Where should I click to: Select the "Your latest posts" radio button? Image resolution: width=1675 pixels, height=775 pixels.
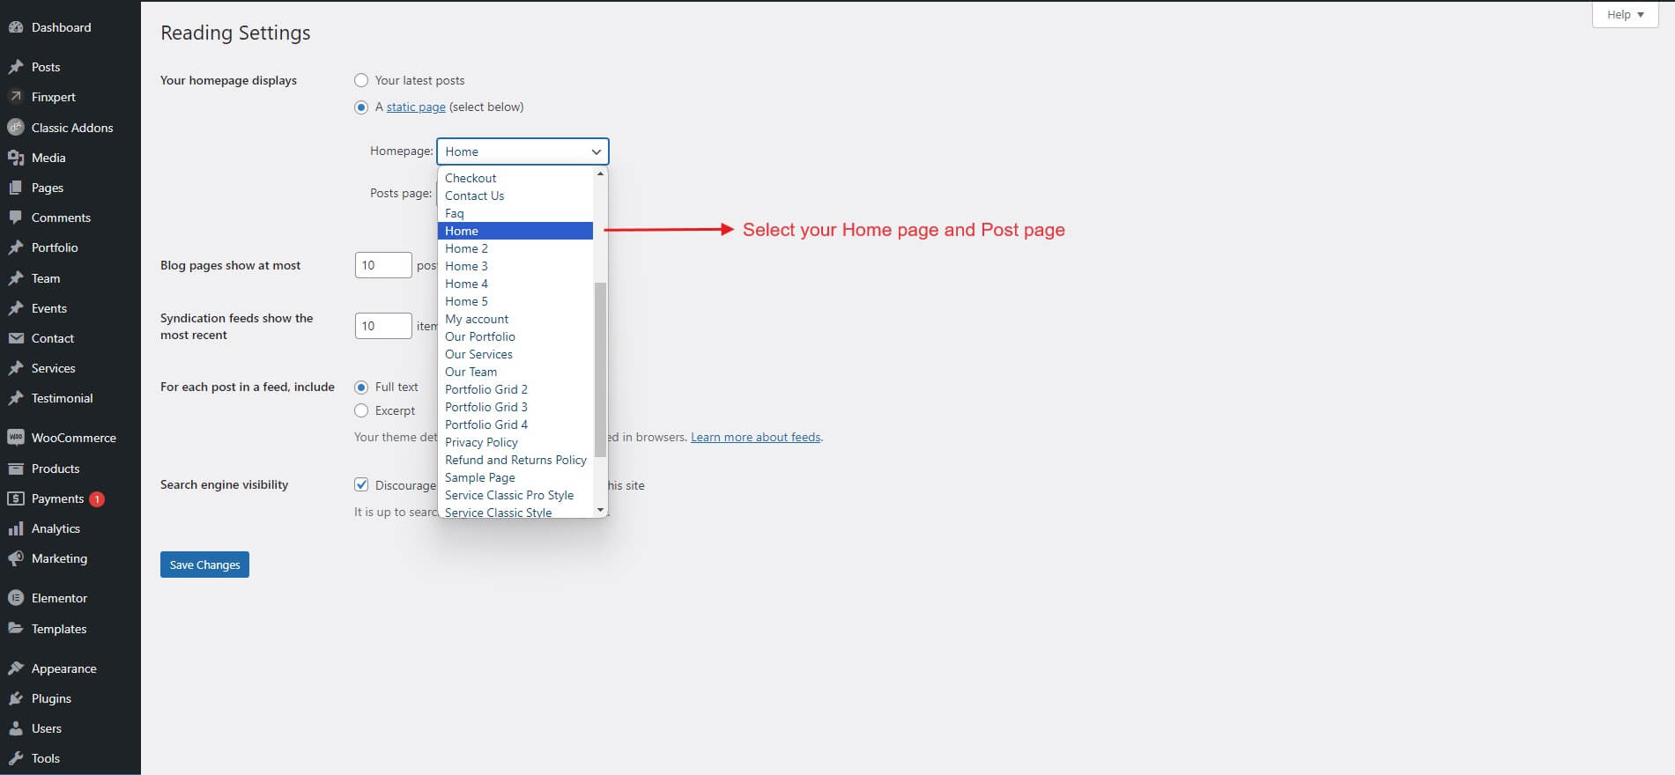click(361, 80)
